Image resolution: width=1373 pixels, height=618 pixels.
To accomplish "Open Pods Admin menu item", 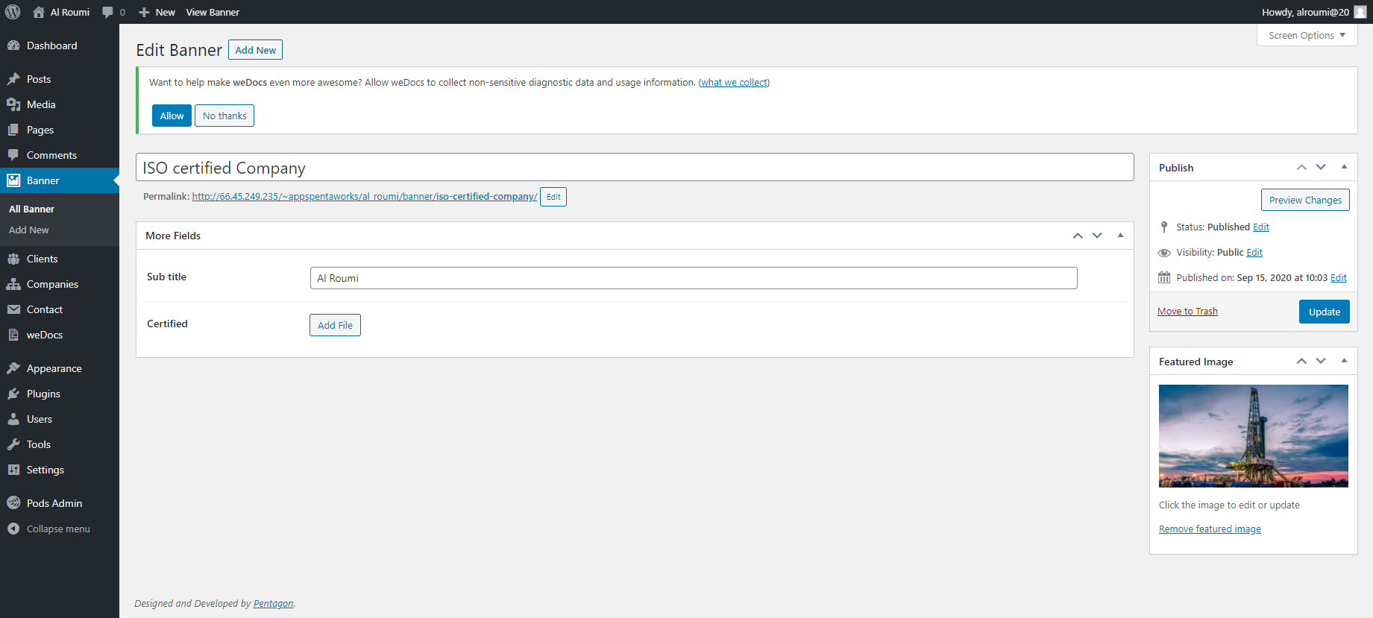I will coord(60,503).
